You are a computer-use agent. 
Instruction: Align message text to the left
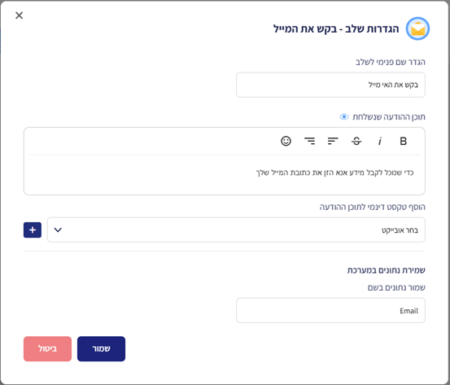(x=333, y=141)
